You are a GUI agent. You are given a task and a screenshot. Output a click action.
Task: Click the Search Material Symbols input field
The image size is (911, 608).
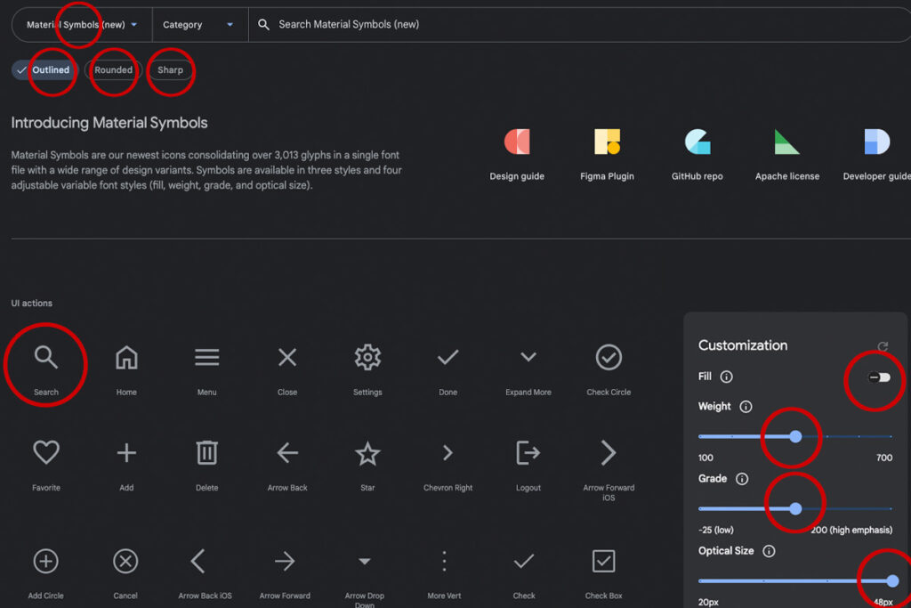point(581,24)
